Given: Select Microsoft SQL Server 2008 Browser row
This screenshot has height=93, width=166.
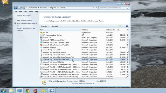Looking at the screenshot, I should click(x=84, y=52).
